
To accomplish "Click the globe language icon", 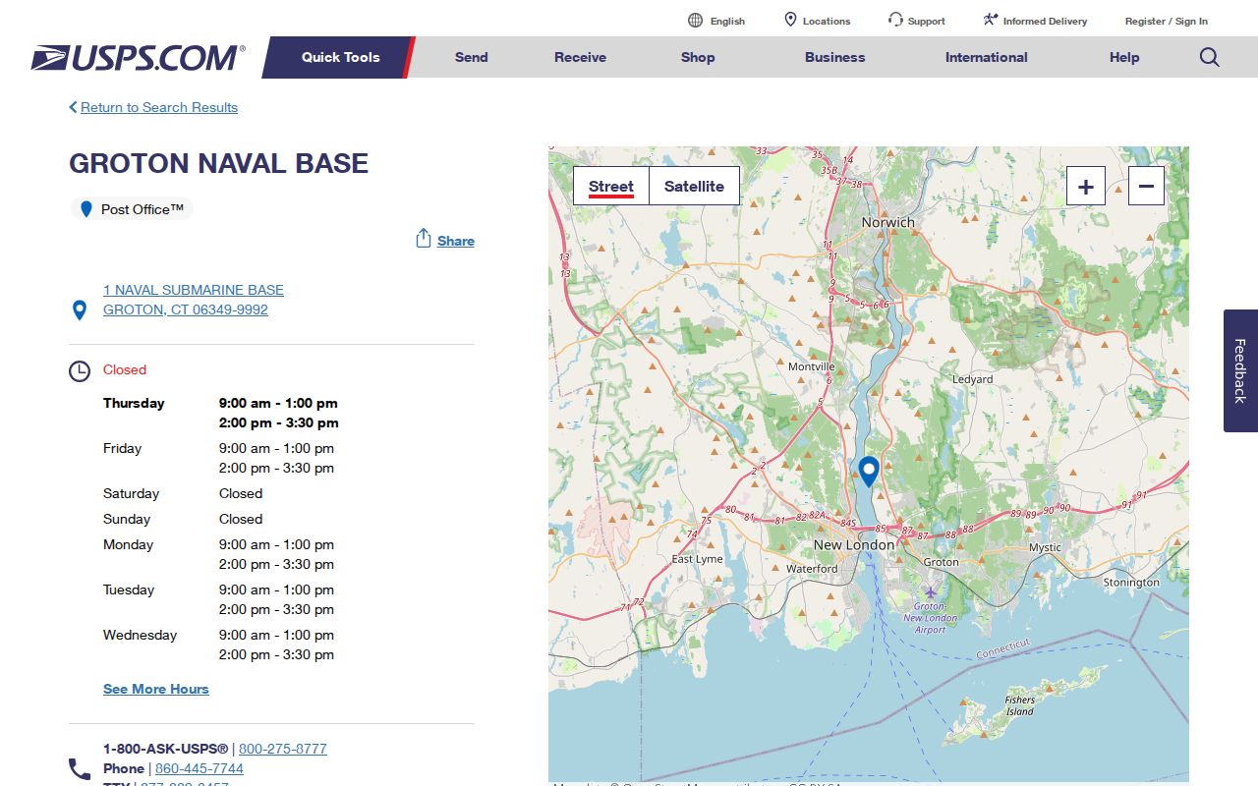I will (695, 21).
